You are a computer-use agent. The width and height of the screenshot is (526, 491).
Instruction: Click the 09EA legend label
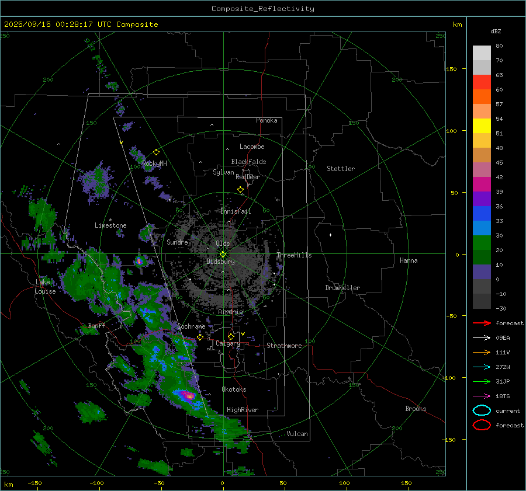pyautogui.click(x=503, y=338)
